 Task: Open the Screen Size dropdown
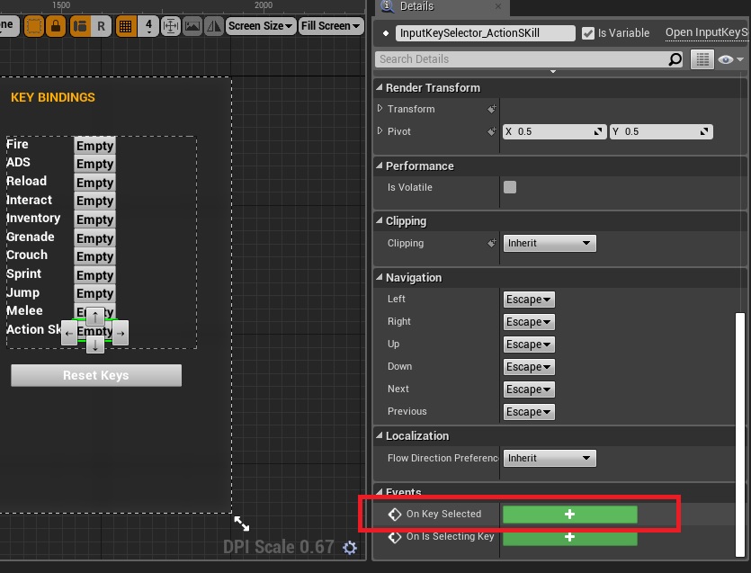tap(261, 26)
